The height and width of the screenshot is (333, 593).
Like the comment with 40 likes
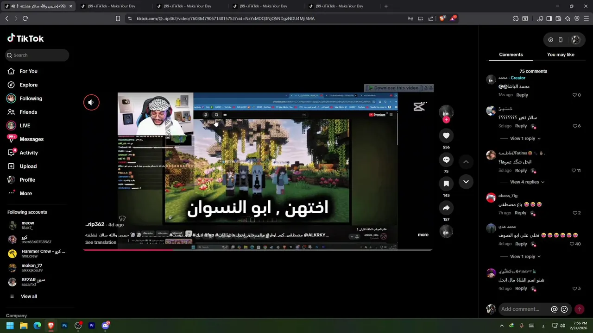(x=572, y=244)
